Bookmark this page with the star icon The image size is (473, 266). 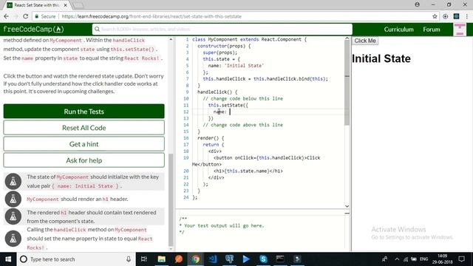coord(435,16)
